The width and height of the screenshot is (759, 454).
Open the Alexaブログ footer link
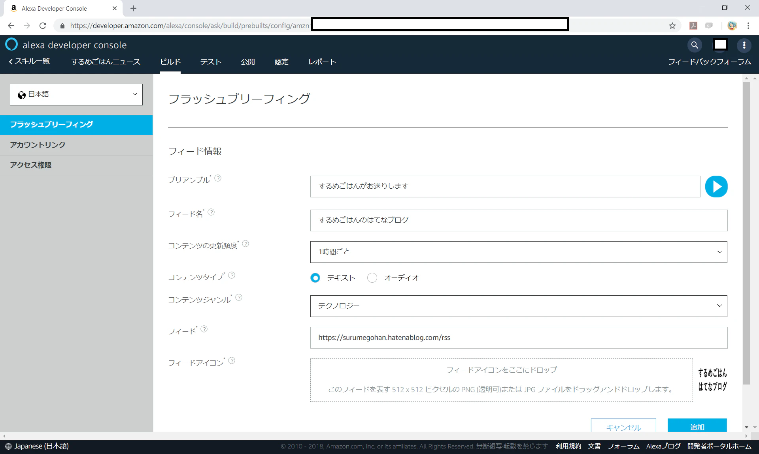[663, 446]
